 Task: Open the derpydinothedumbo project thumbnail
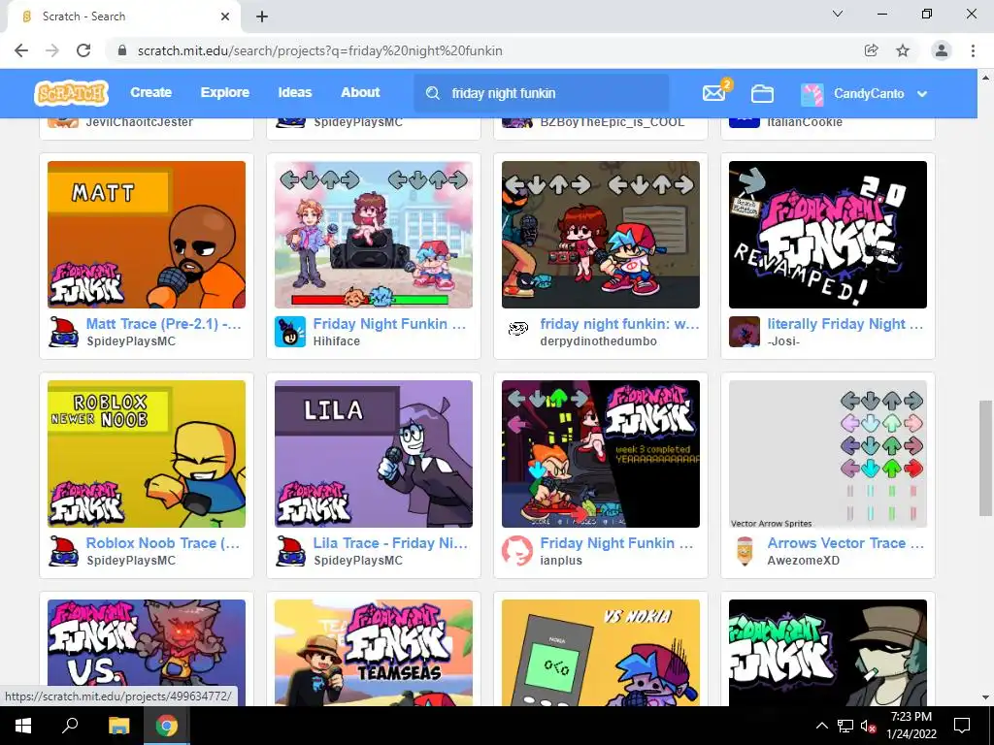click(600, 235)
